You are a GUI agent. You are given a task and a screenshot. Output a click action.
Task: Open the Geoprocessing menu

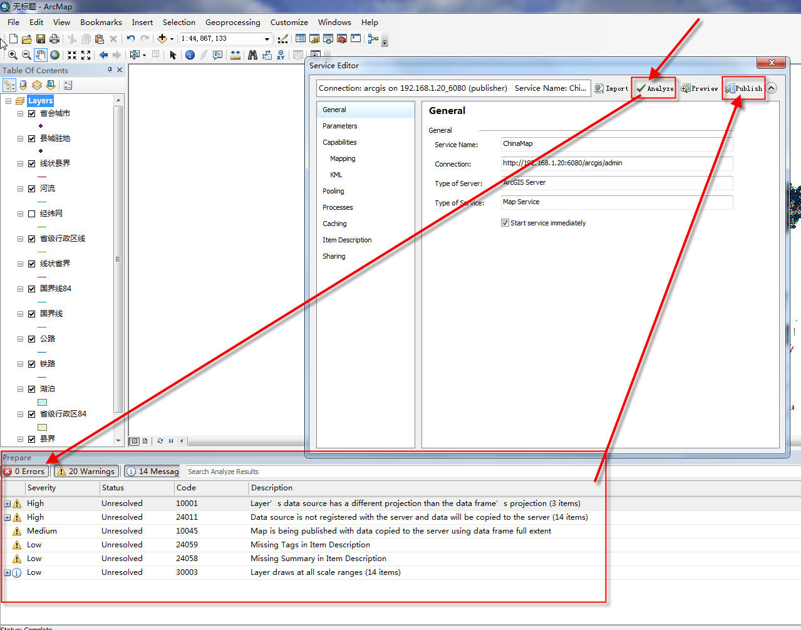click(232, 22)
